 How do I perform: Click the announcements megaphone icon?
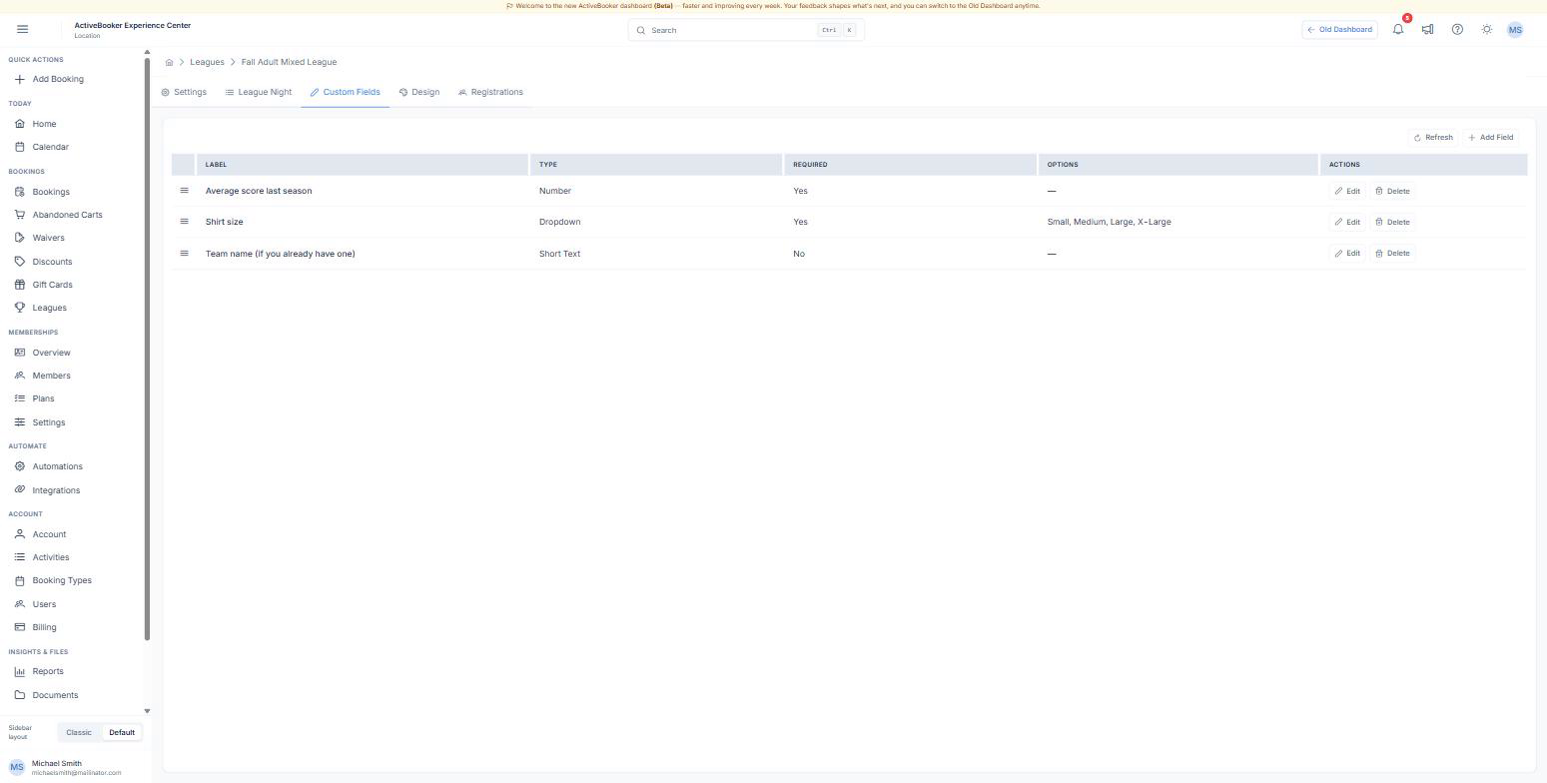pos(1427,29)
